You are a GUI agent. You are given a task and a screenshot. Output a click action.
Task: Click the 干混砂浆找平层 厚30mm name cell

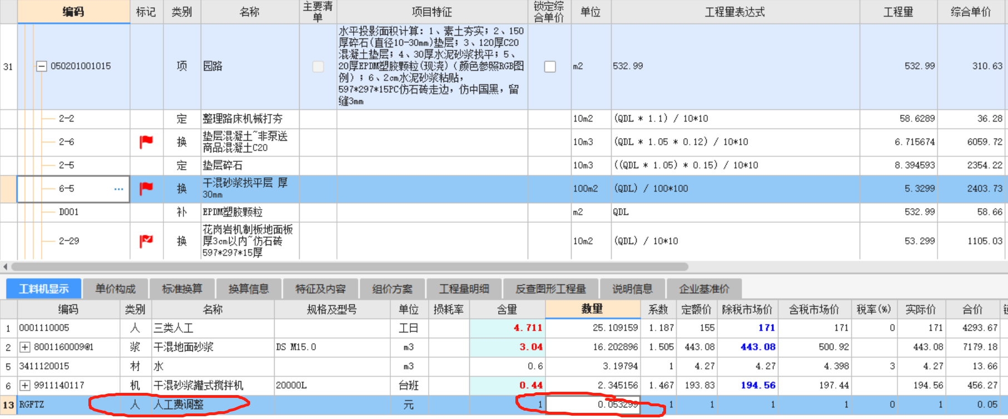click(x=250, y=189)
